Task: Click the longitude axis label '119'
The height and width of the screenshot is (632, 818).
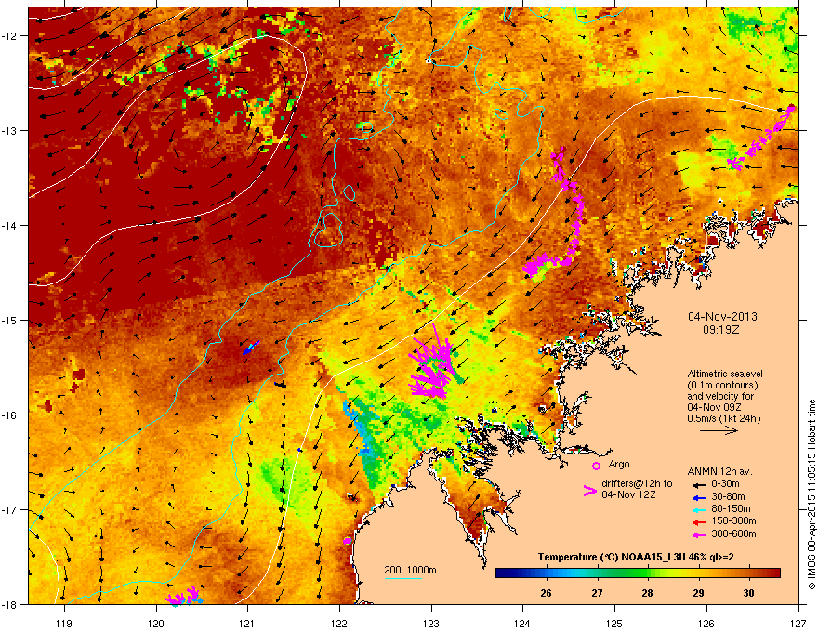Action: pyautogui.click(x=64, y=623)
